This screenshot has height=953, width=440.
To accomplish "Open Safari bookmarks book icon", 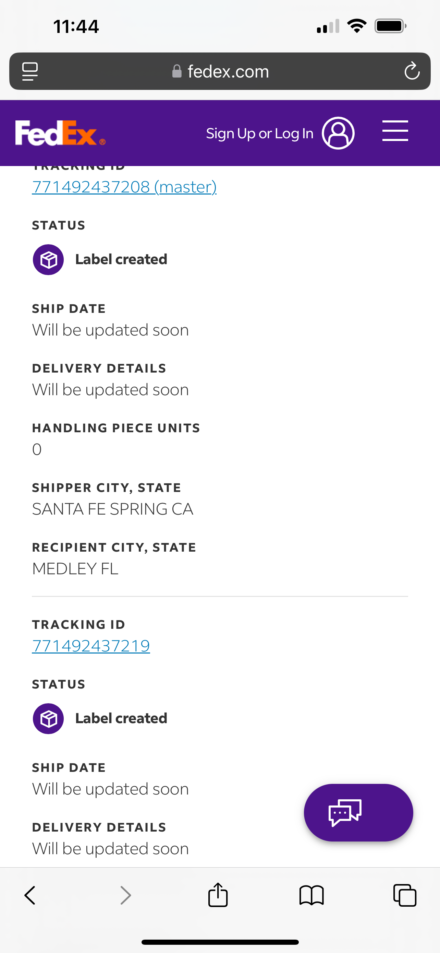I will point(311,895).
